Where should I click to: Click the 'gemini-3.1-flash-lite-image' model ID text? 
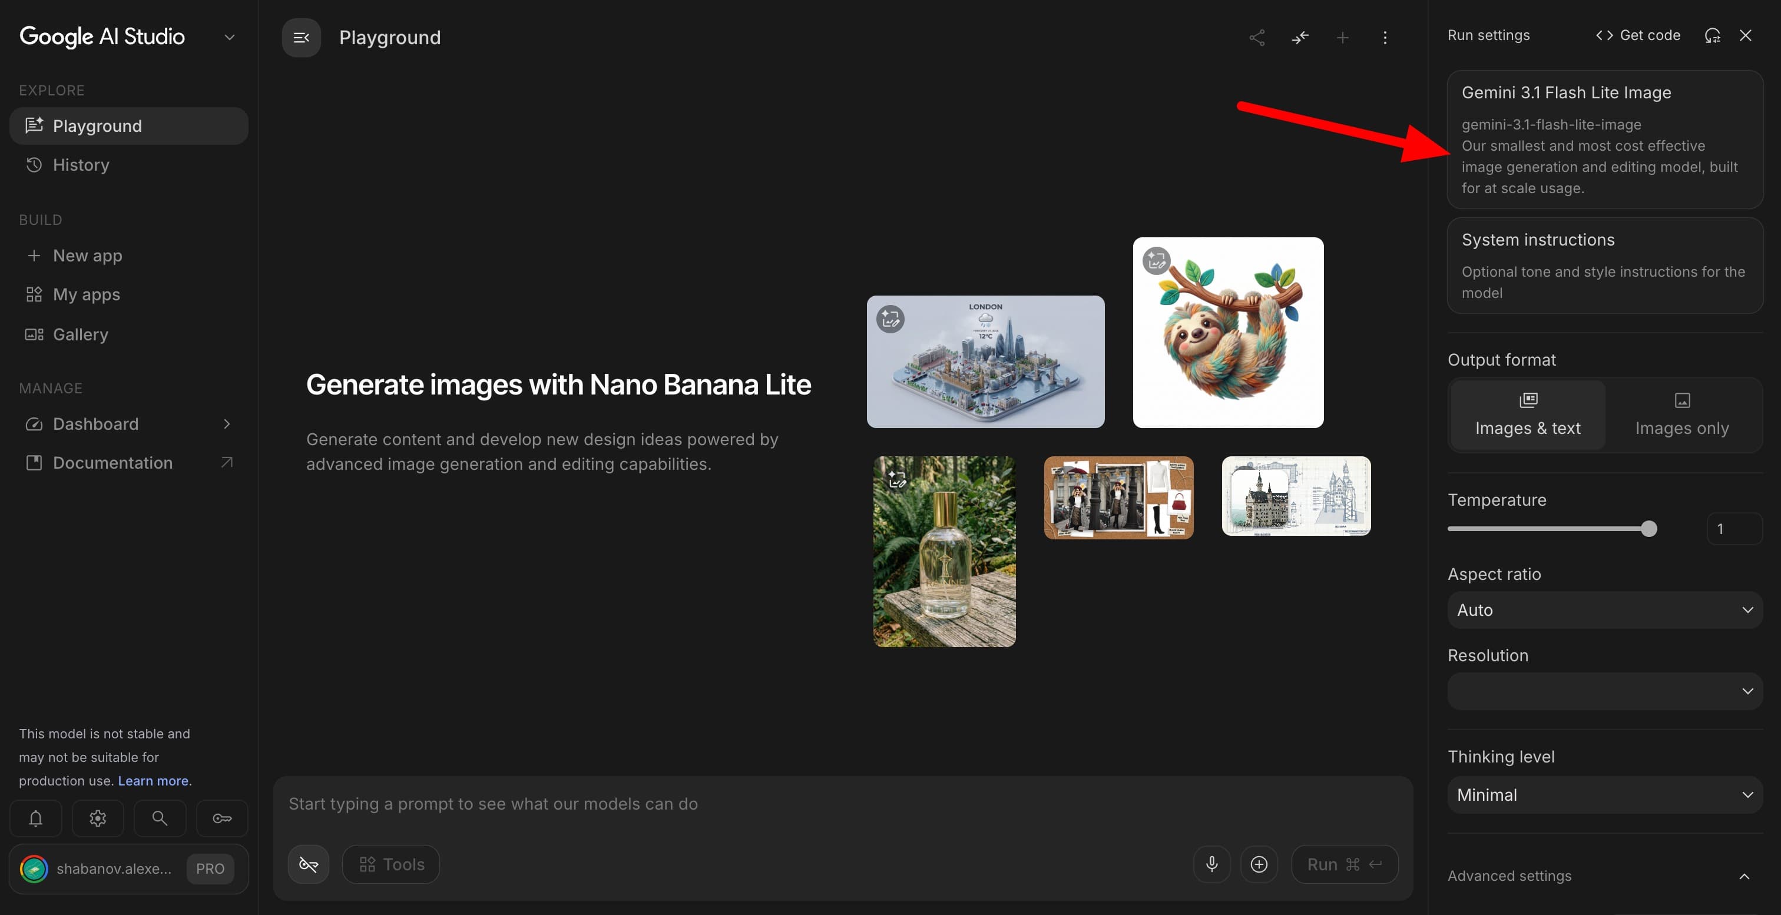(1551, 124)
